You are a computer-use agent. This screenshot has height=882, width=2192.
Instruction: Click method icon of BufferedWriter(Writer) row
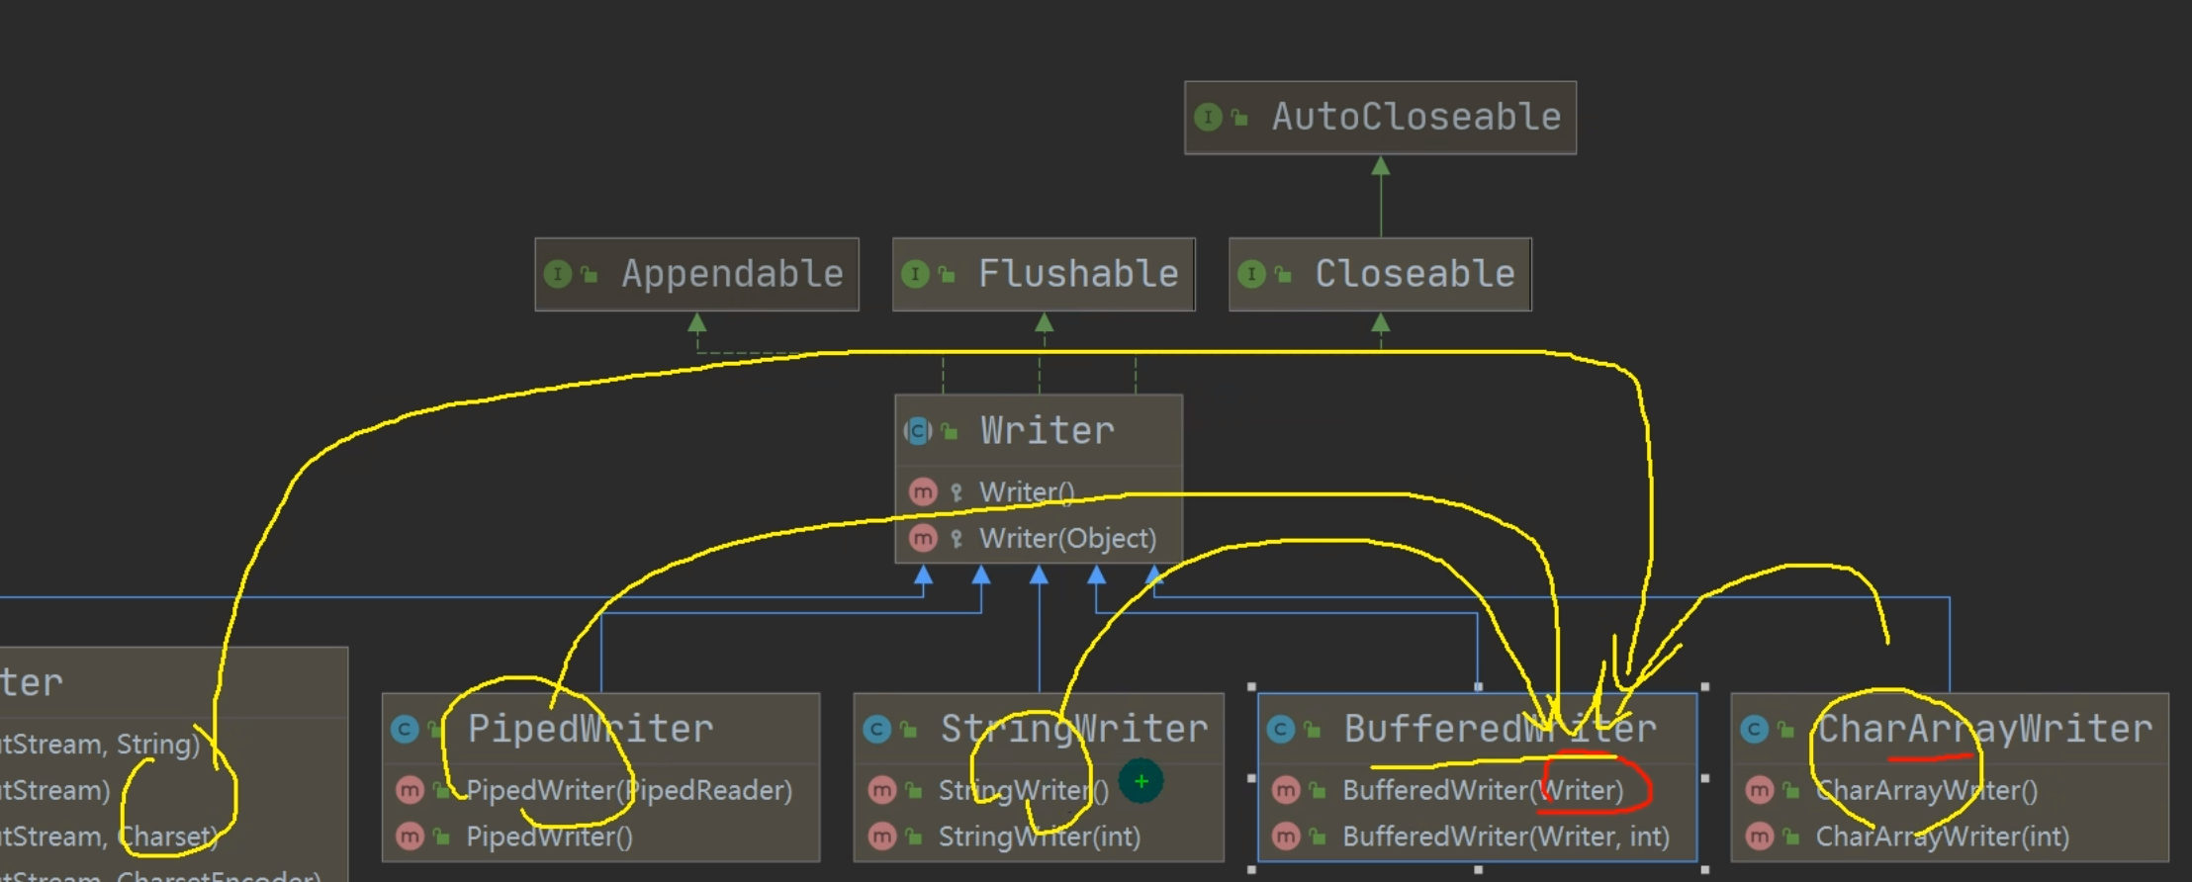point(1286,790)
